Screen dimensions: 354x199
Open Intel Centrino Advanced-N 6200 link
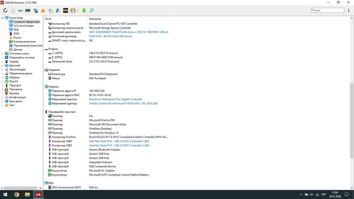point(123,104)
